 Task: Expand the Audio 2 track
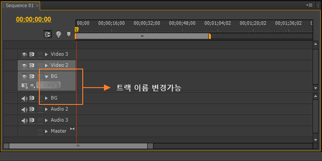pyautogui.click(x=46, y=109)
